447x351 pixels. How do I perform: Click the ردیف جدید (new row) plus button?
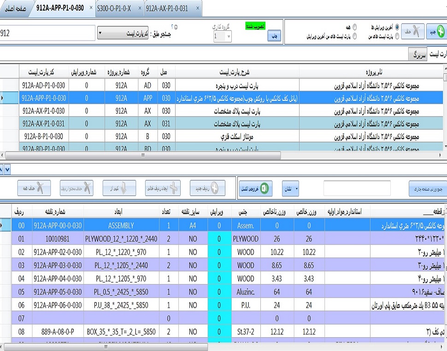pos(207,188)
